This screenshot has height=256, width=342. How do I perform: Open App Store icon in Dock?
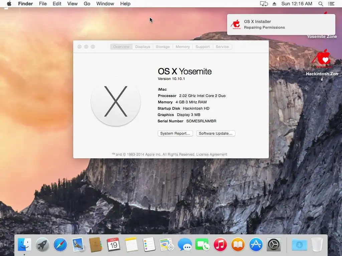pos(256,244)
